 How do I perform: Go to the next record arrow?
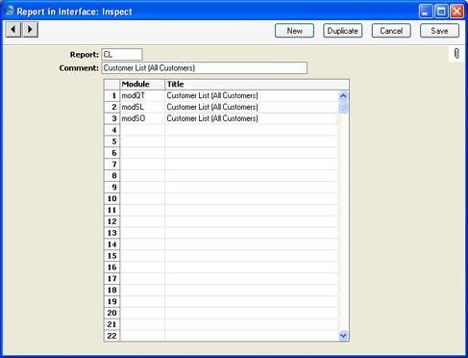(x=31, y=30)
